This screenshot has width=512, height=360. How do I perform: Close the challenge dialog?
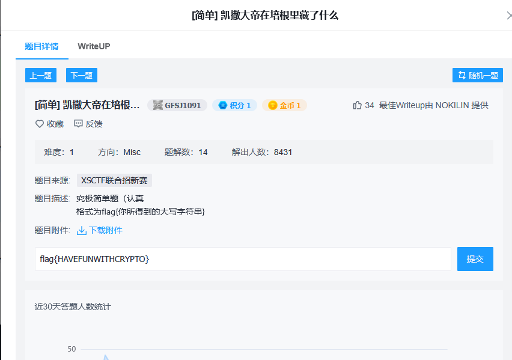pyautogui.click(x=509, y=16)
